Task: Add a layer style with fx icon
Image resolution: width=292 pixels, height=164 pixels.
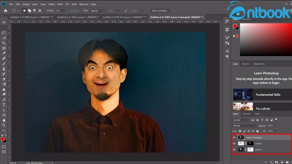Action: [271, 162]
